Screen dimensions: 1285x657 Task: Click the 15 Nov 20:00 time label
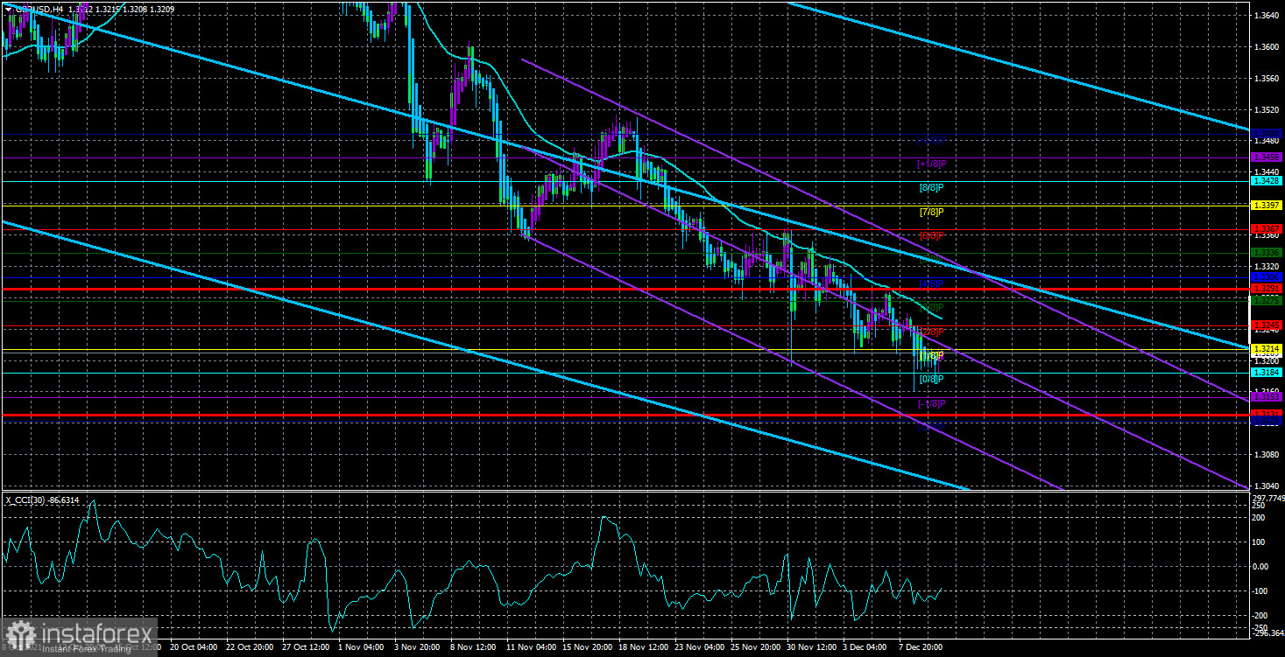pos(586,647)
